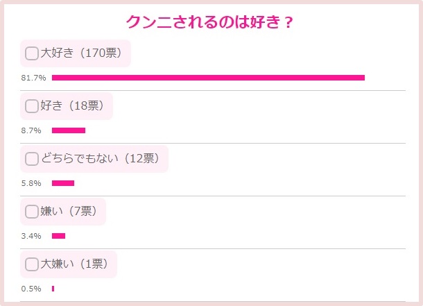Click the pink bar beside 3.4%
The image size is (423, 306).
(x=58, y=236)
